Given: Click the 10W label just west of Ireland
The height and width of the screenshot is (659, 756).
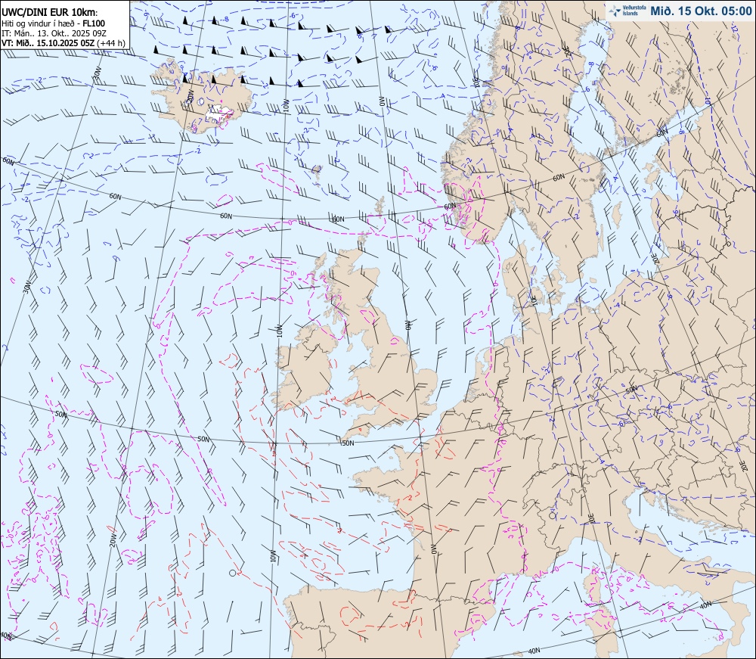Looking at the screenshot, I should click(279, 331).
